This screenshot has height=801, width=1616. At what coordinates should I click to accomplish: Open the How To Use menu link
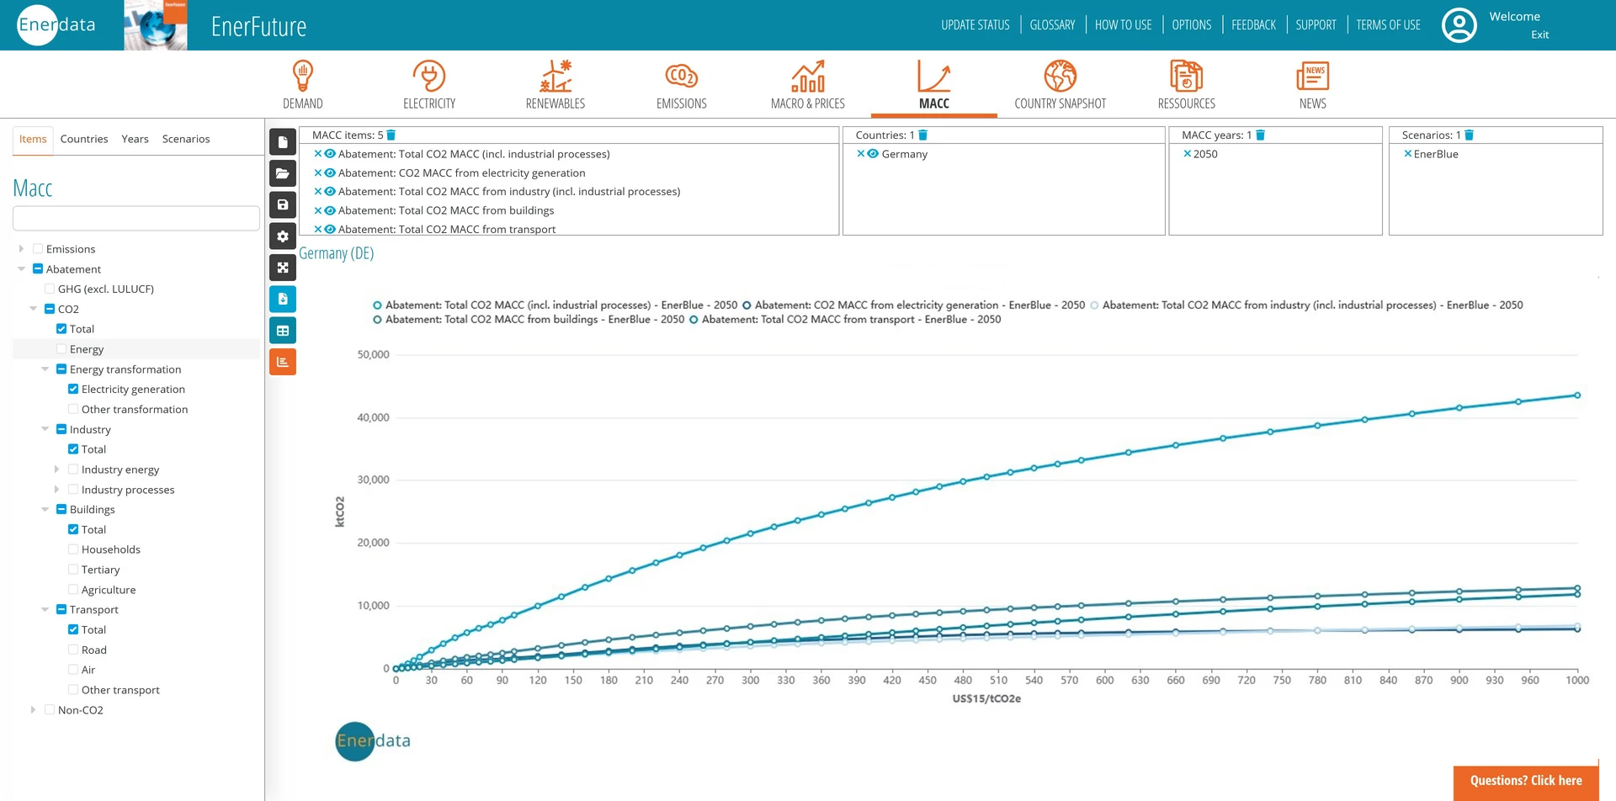coord(1123,25)
